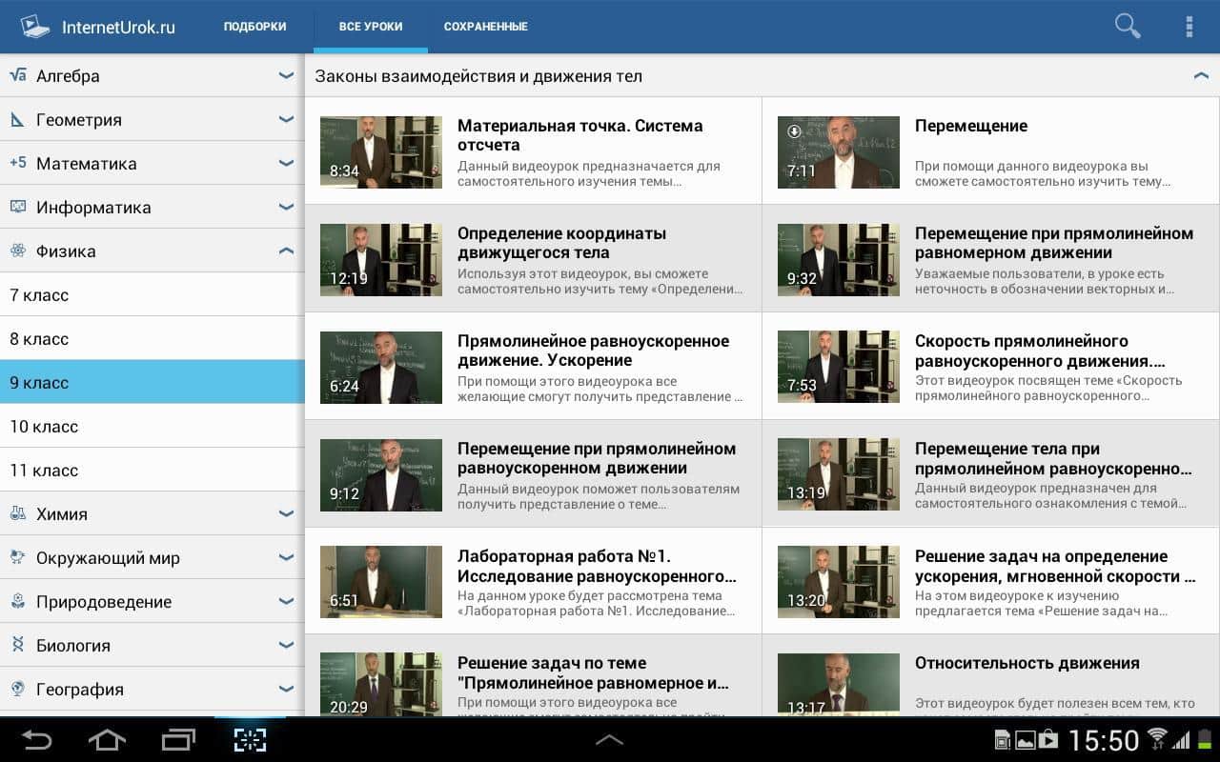
Task: Expand the Алгебра subject list
Action: click(x=285, y=76)
